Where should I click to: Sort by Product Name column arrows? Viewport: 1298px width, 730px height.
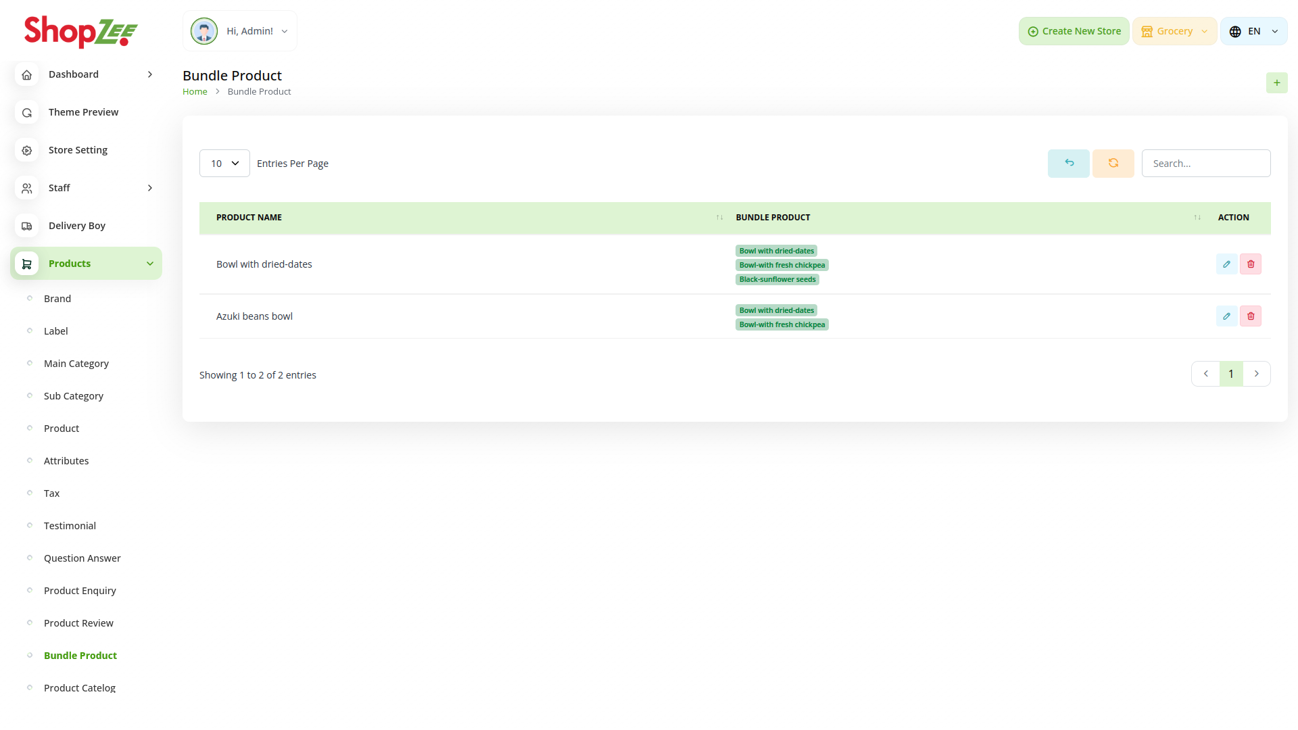coord(719,218)
